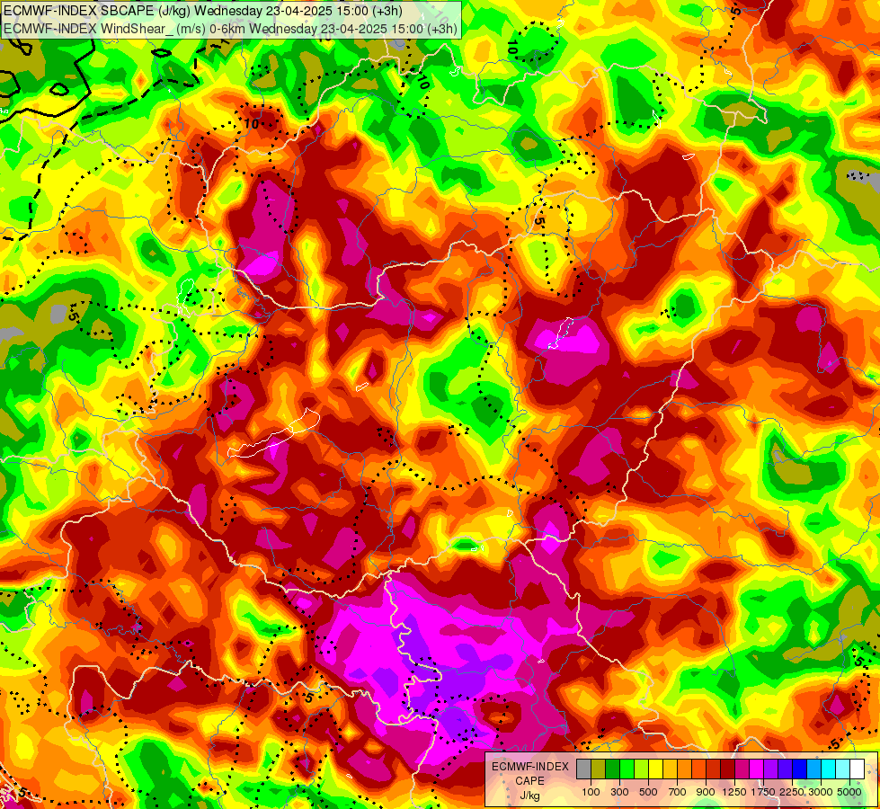Click 'ECMWF-INDEX' title inside the legend box
Image resolution: width=880 pixels, height=809 pixels.
tap(529, 767)
